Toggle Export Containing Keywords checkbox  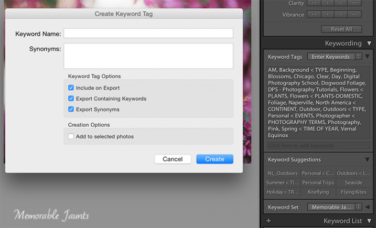point(71,99)
